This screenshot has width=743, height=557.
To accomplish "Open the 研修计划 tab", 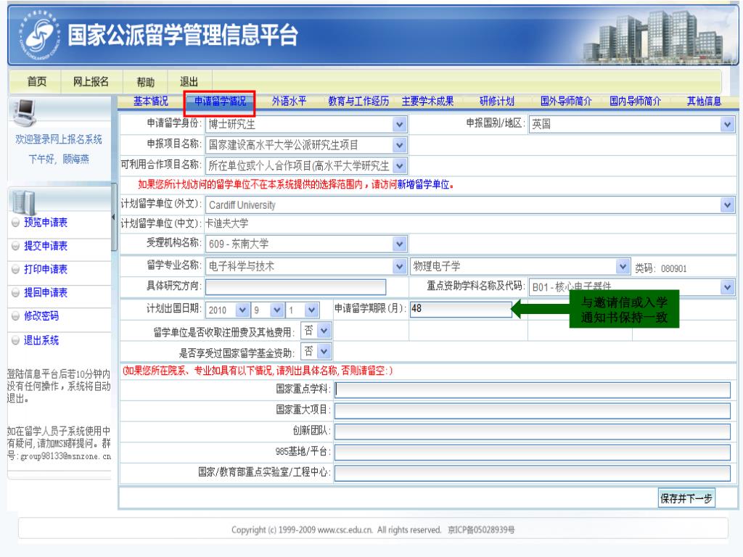I will (496, 102).
